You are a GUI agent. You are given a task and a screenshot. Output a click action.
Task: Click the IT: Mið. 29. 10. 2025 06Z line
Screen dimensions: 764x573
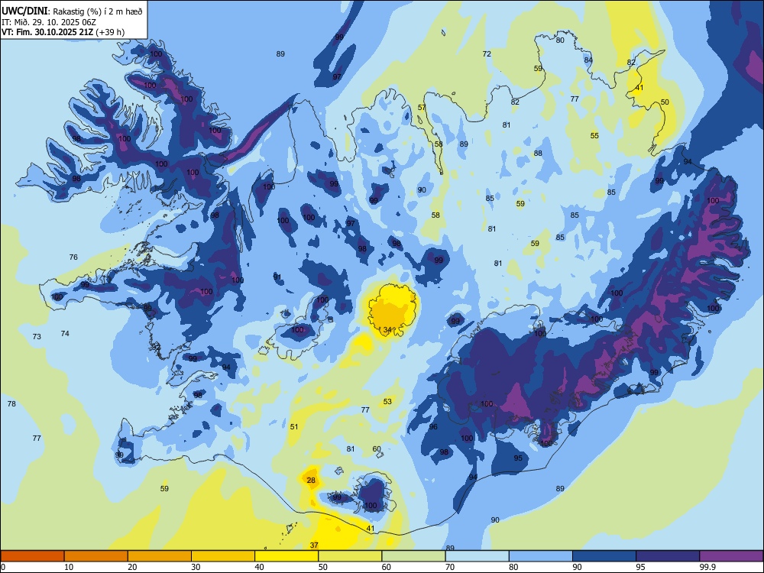click(x=48, y=22)
